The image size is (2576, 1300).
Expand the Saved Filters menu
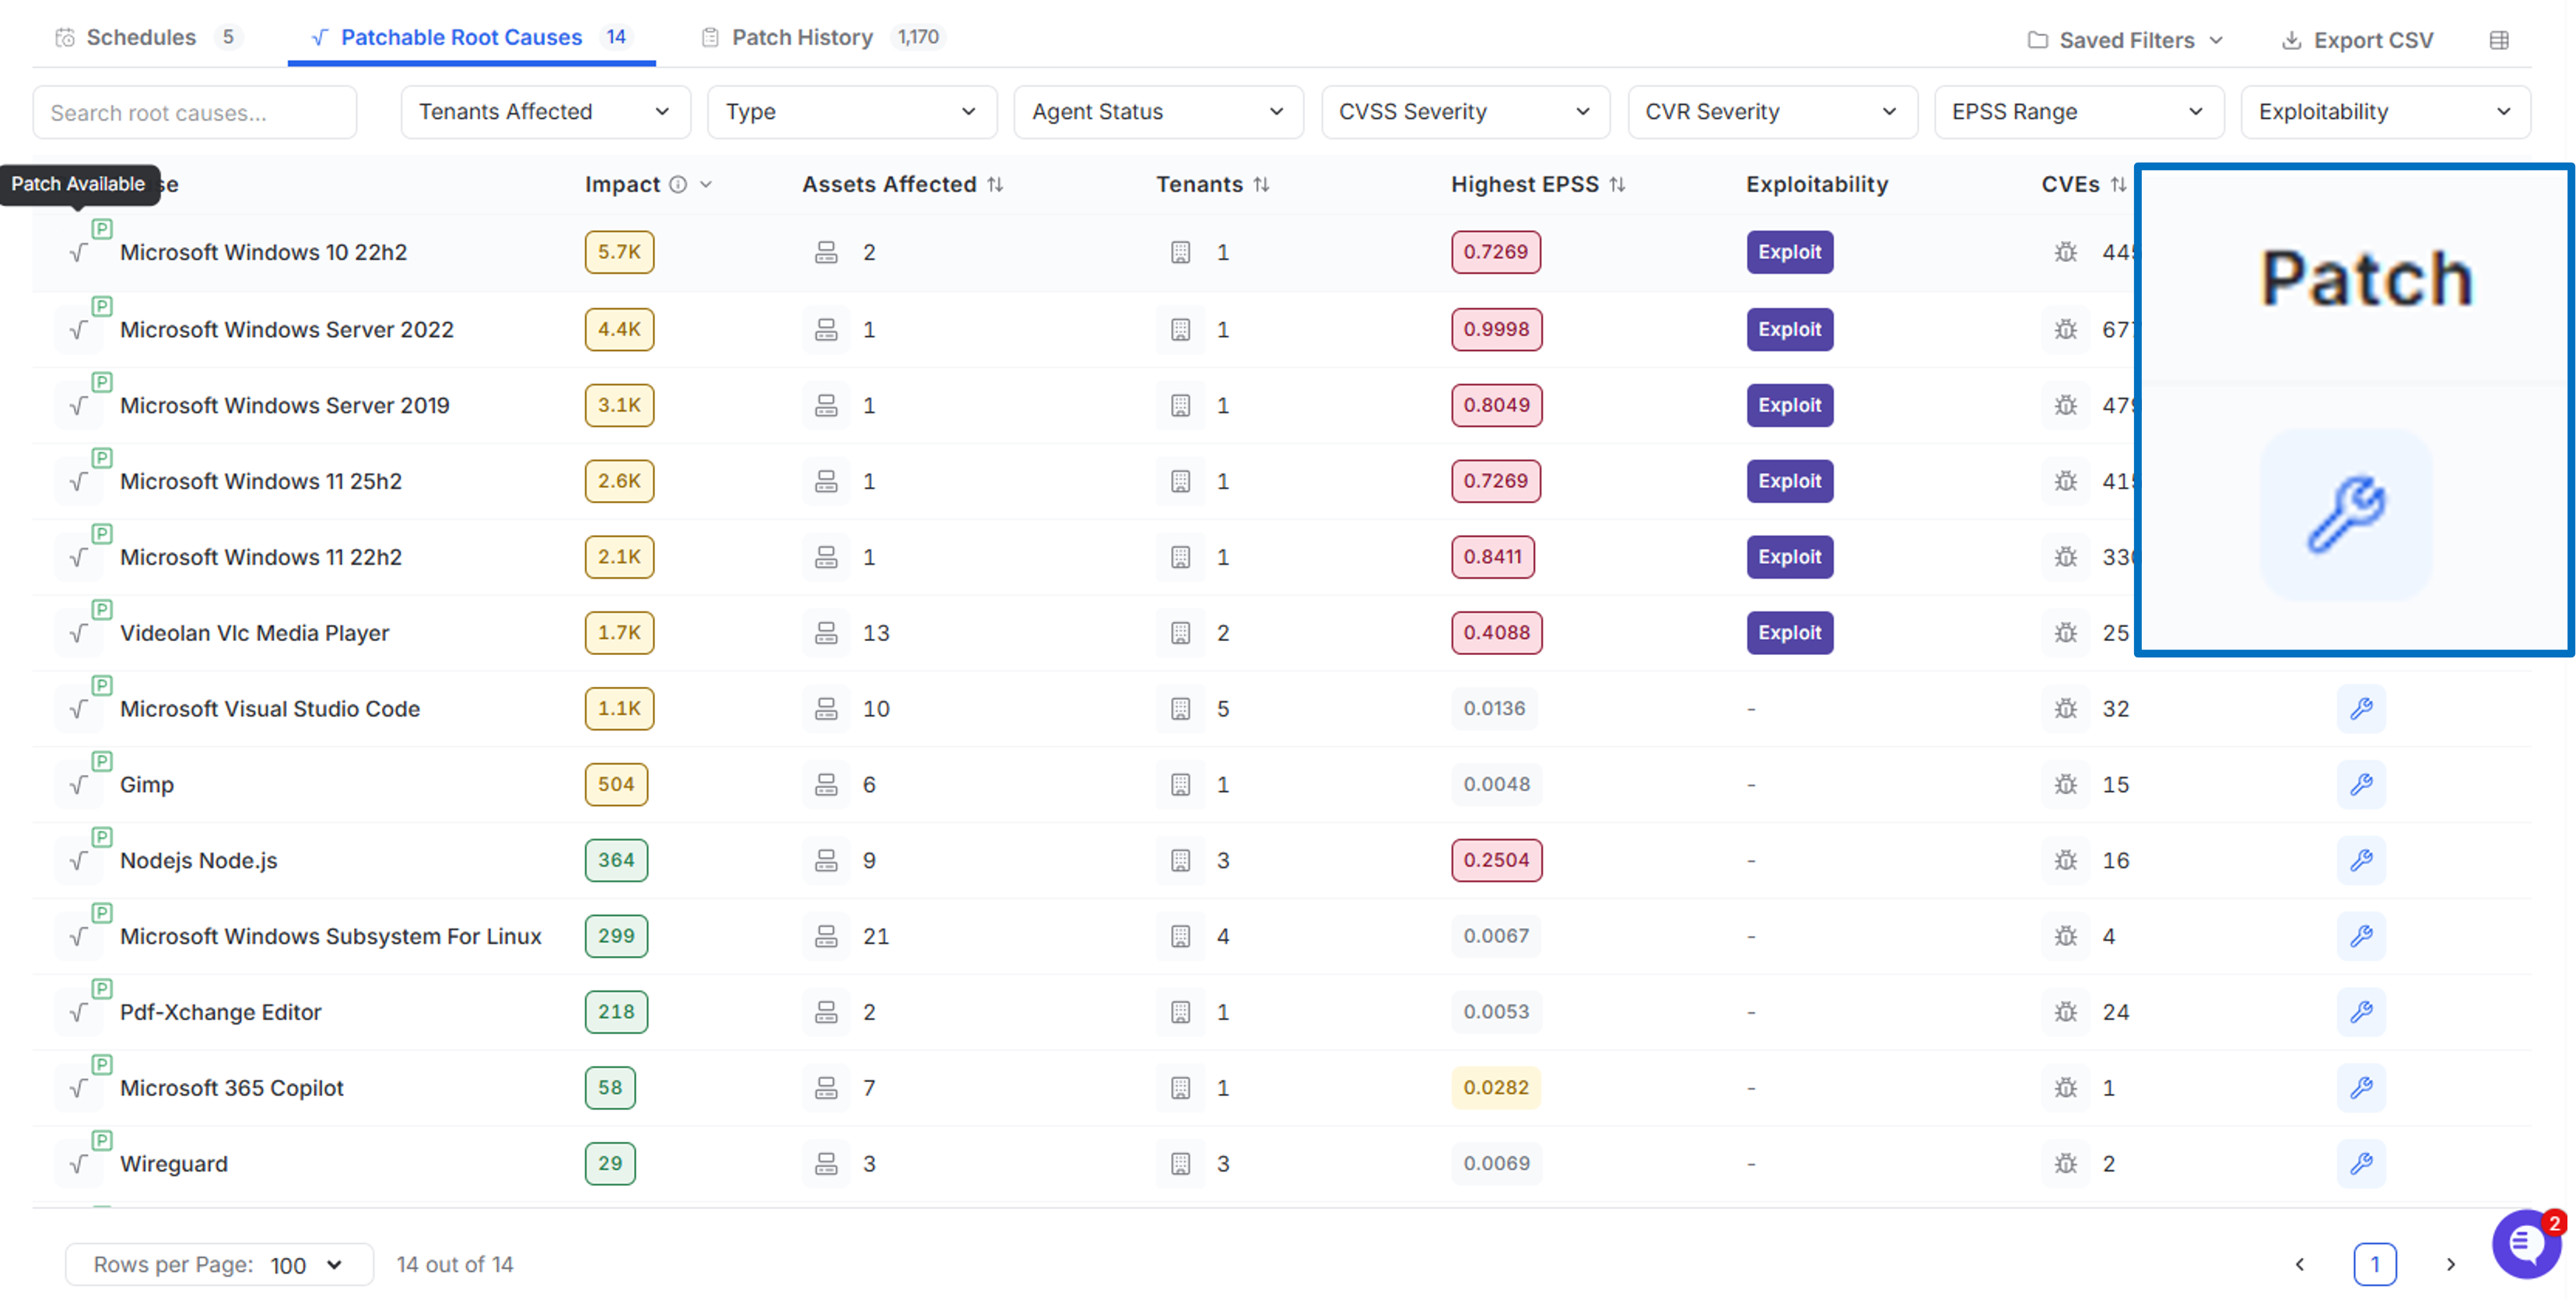click(2126, 40)
